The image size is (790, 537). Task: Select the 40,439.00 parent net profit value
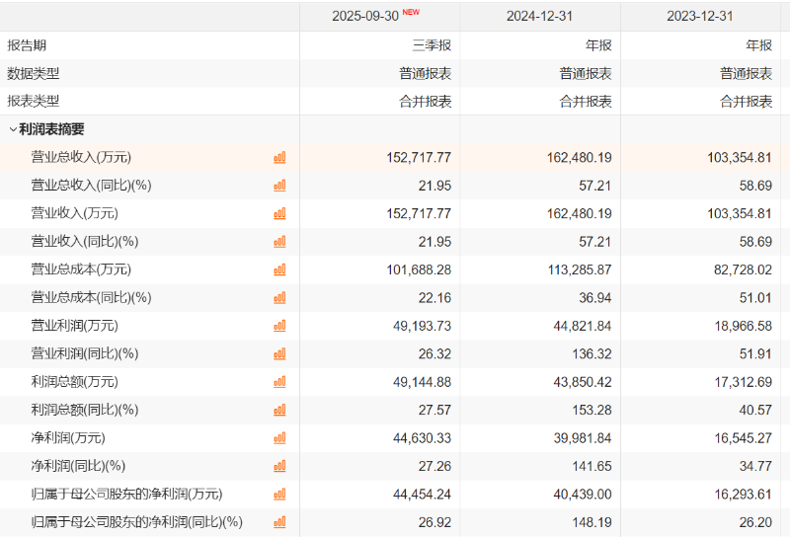click(x=583, y=495)
